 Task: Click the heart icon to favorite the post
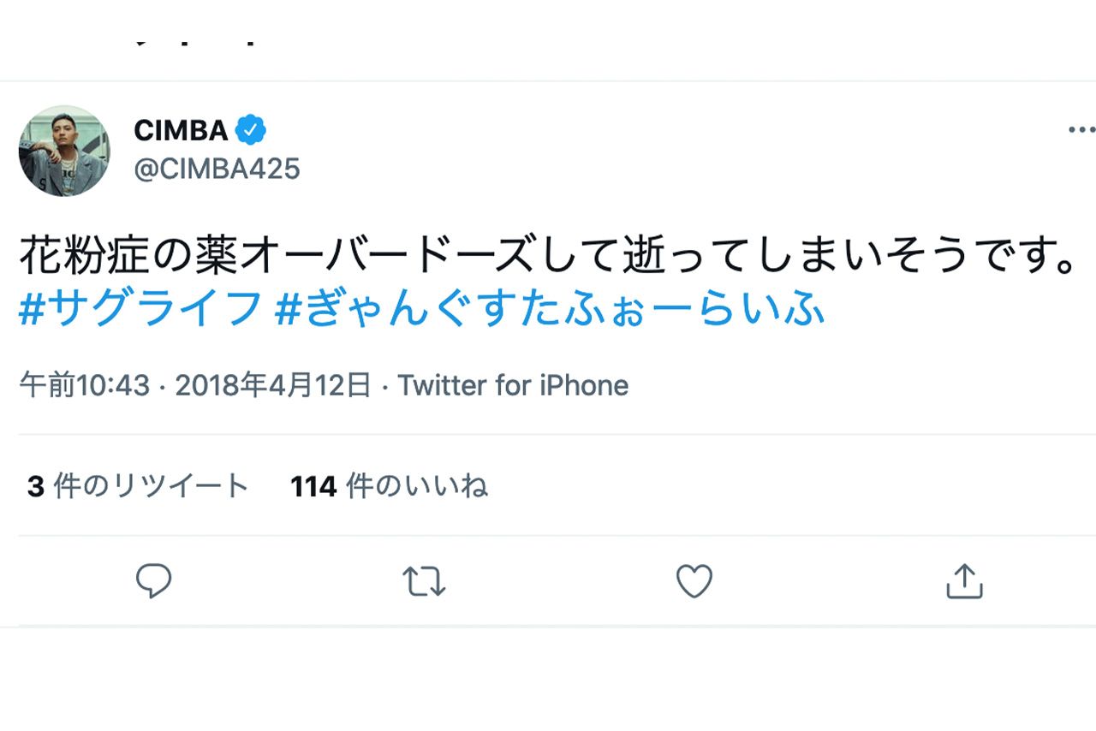[x=694, y=581]
